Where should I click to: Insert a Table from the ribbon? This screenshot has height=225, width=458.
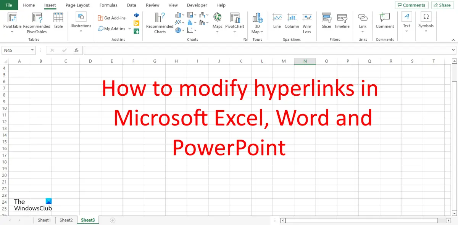58,21
